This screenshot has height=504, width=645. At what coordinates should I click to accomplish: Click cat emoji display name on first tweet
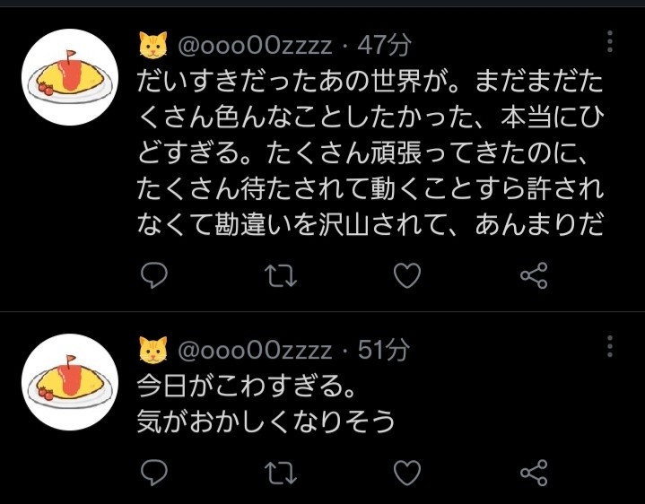click(153, 45)
